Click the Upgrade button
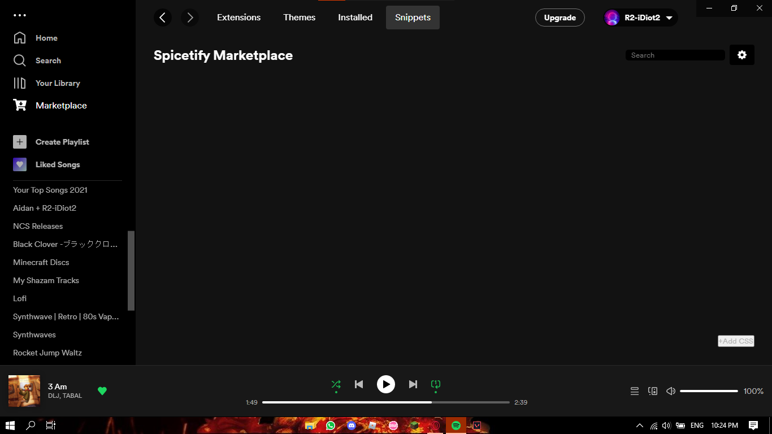The height and width of the screenshot is (434, 772). 560,18
